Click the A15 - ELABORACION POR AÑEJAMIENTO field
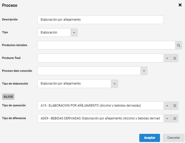 [100, 106]
